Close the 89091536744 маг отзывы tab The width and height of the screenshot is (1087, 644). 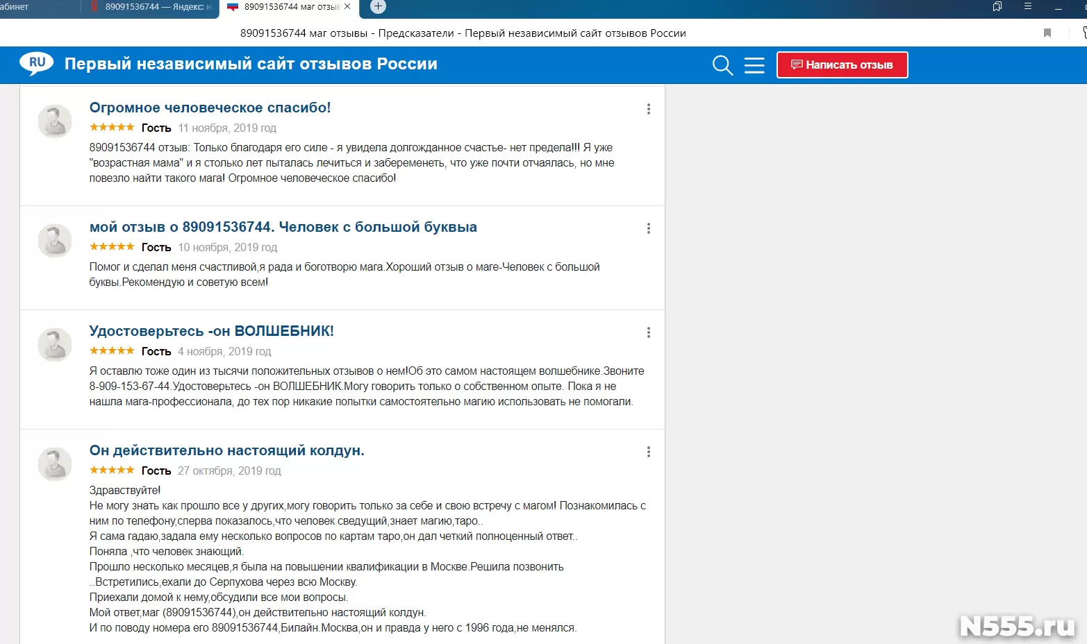pos(347,6)
